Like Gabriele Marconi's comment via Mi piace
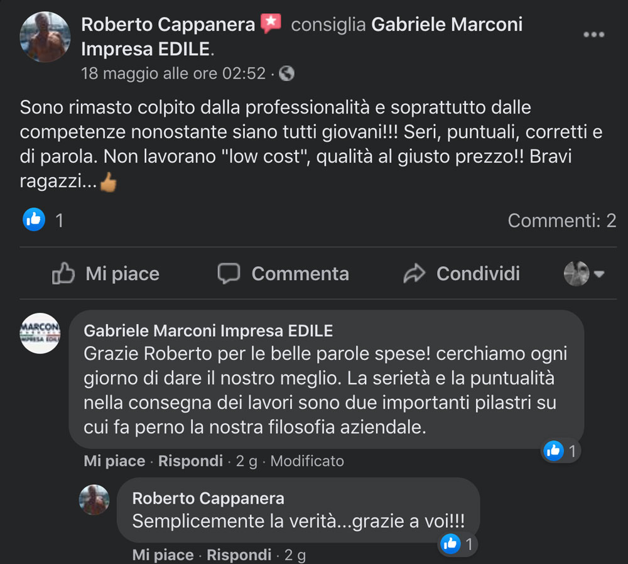This screenshot has height=564, width=628. pos(114,461)
